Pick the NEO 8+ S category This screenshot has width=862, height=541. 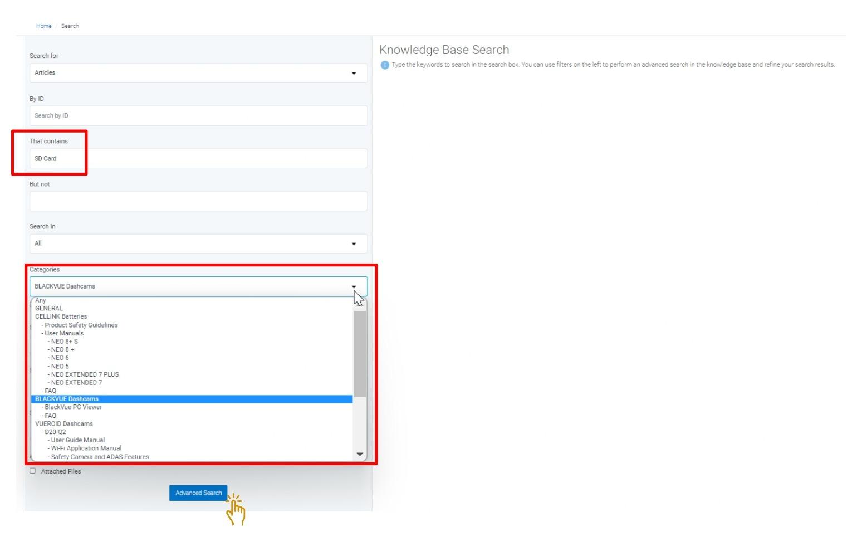(x=64, y=342)
